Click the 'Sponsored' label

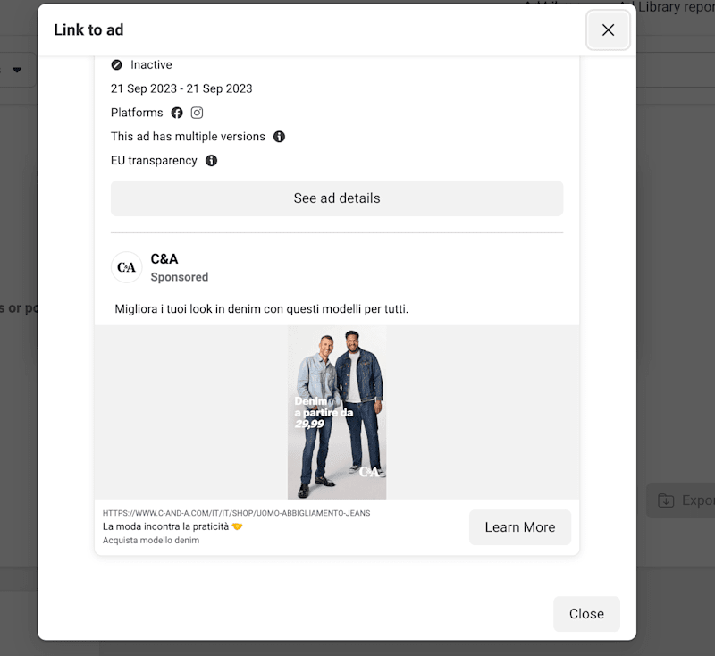(x=180, y=277)
